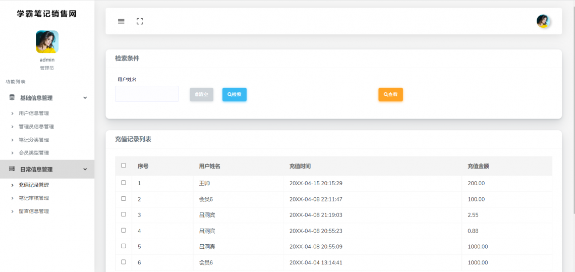Image resolution: width=575 pixels, height=272 pixels.
Task: Click the arrow icon before 留言信息管理
Action: (13, 211)
